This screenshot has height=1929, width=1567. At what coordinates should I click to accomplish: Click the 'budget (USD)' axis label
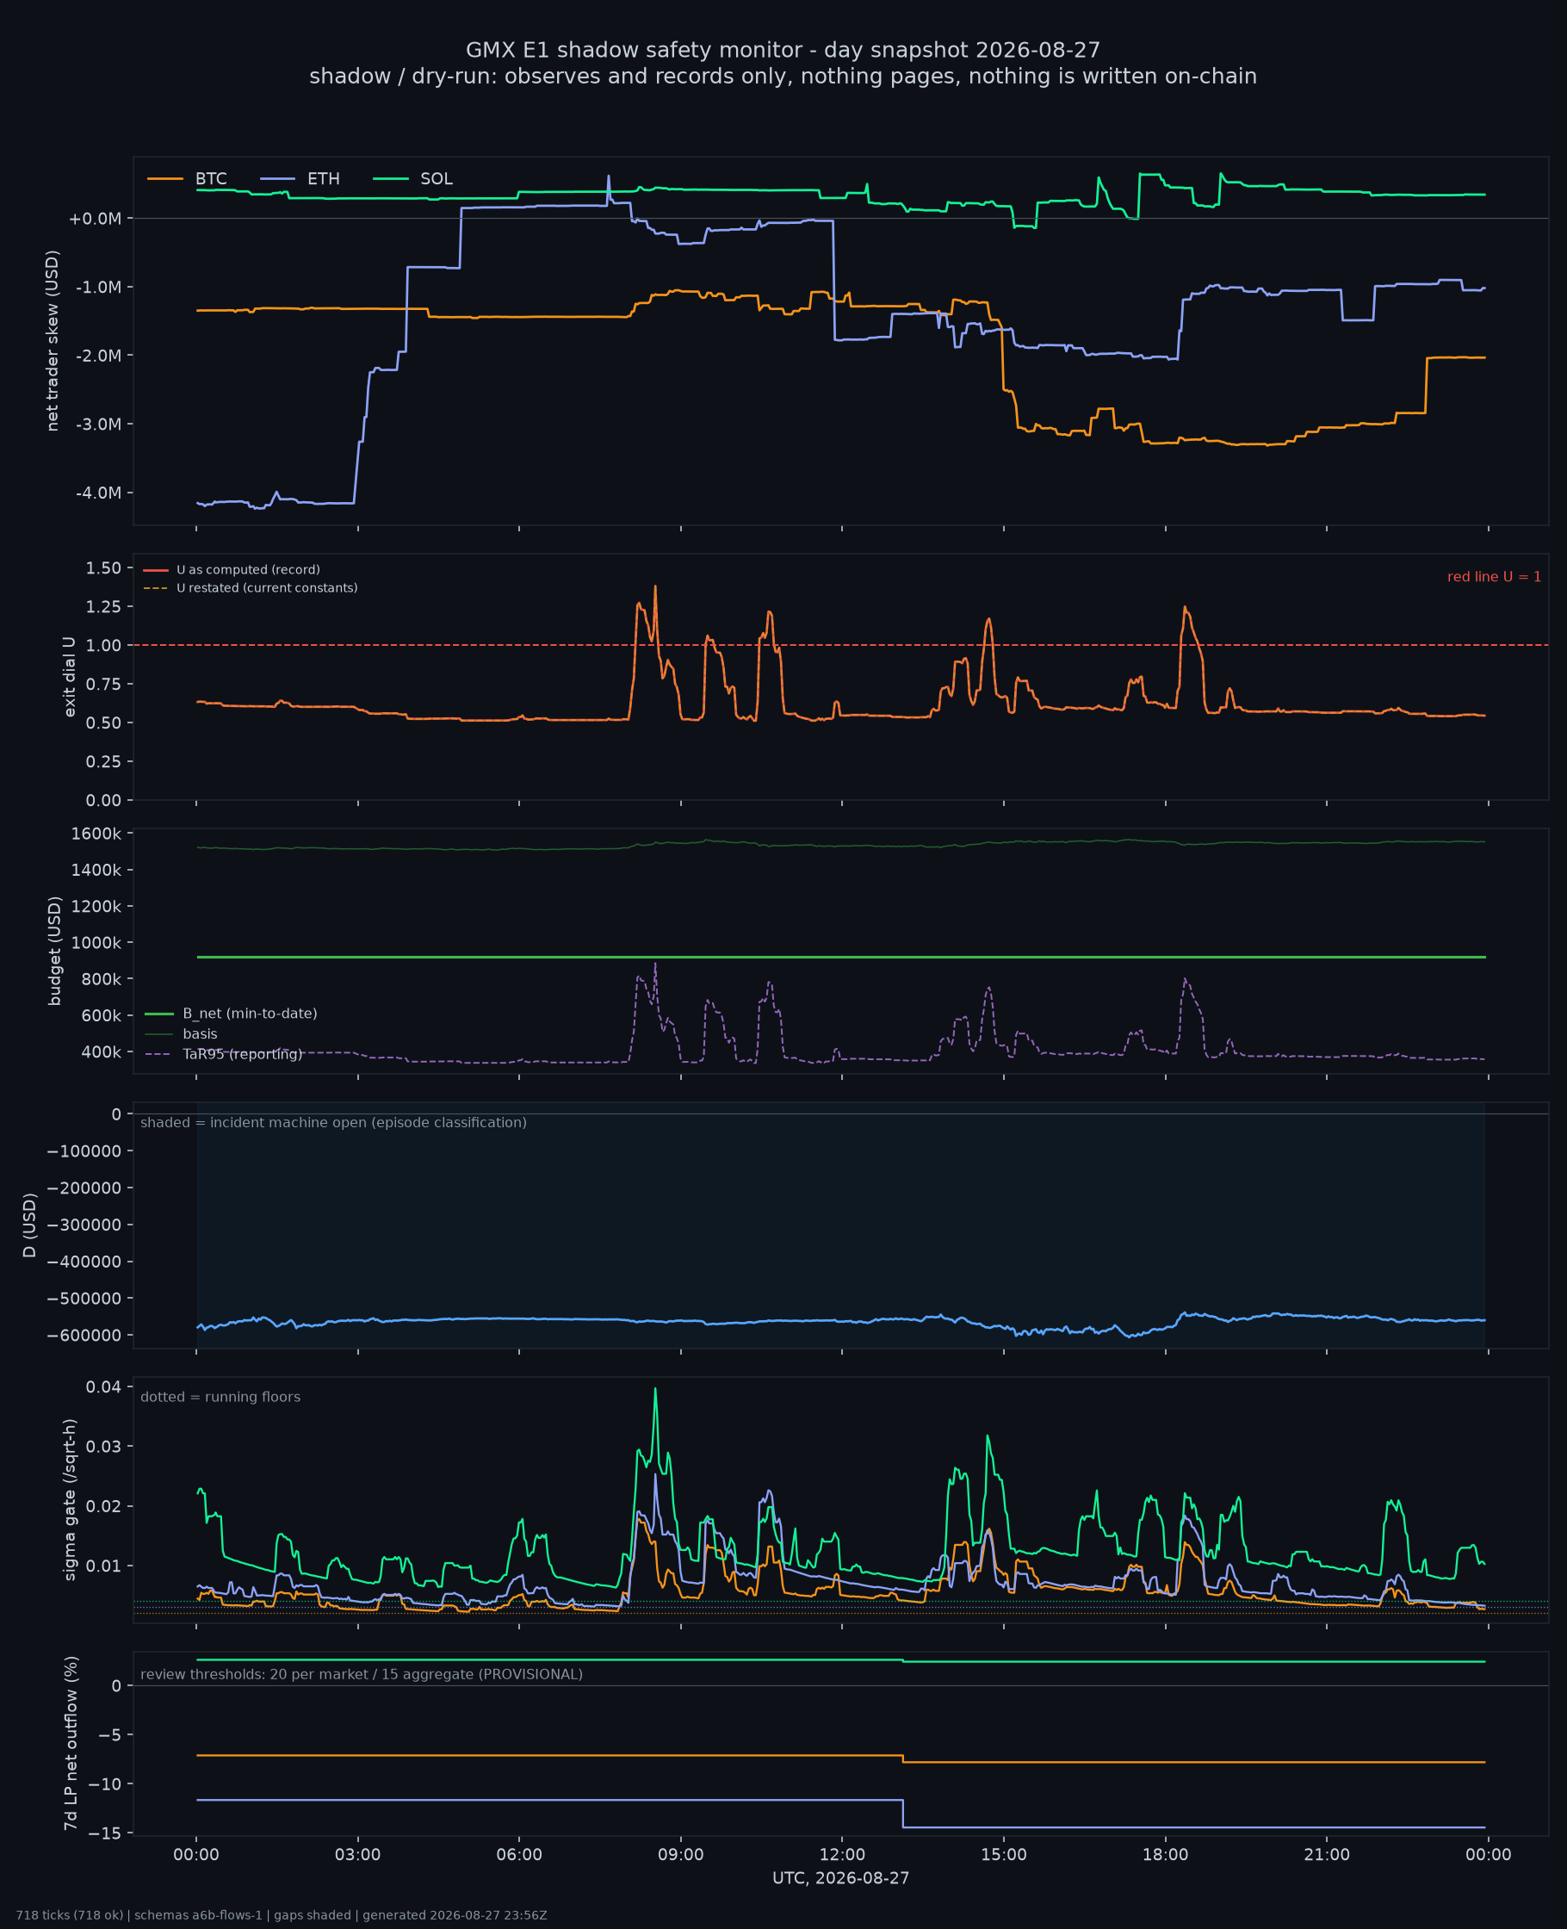(x=55, y=951)
